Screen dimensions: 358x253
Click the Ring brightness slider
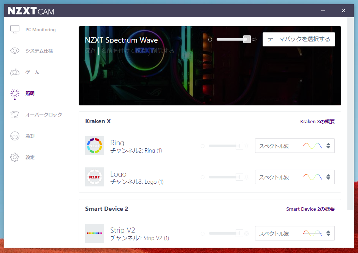[x=226, y=146]
